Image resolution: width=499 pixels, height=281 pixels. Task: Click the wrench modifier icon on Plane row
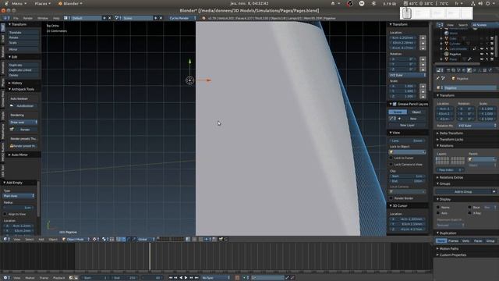click(469, 59)
